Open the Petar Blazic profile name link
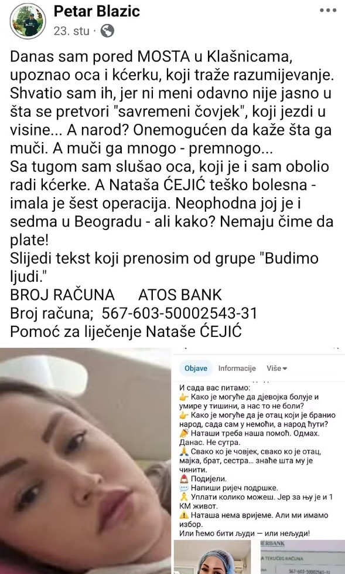 [x=97, y=11]
